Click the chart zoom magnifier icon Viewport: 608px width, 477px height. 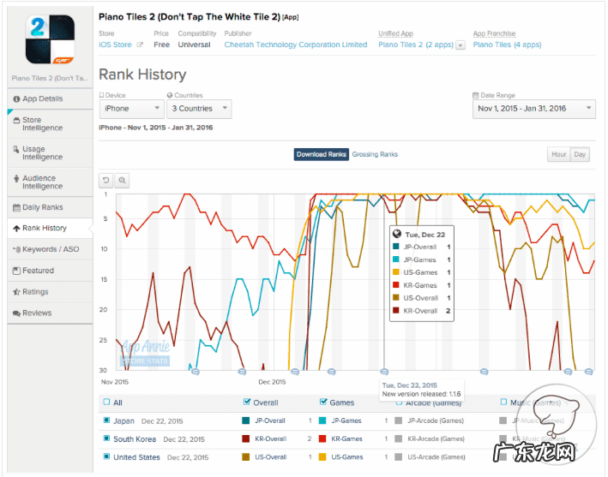pyautogui.click(x=122, y=181)
